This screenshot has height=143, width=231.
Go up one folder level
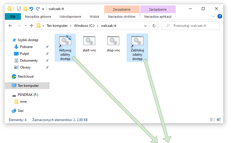31,26
